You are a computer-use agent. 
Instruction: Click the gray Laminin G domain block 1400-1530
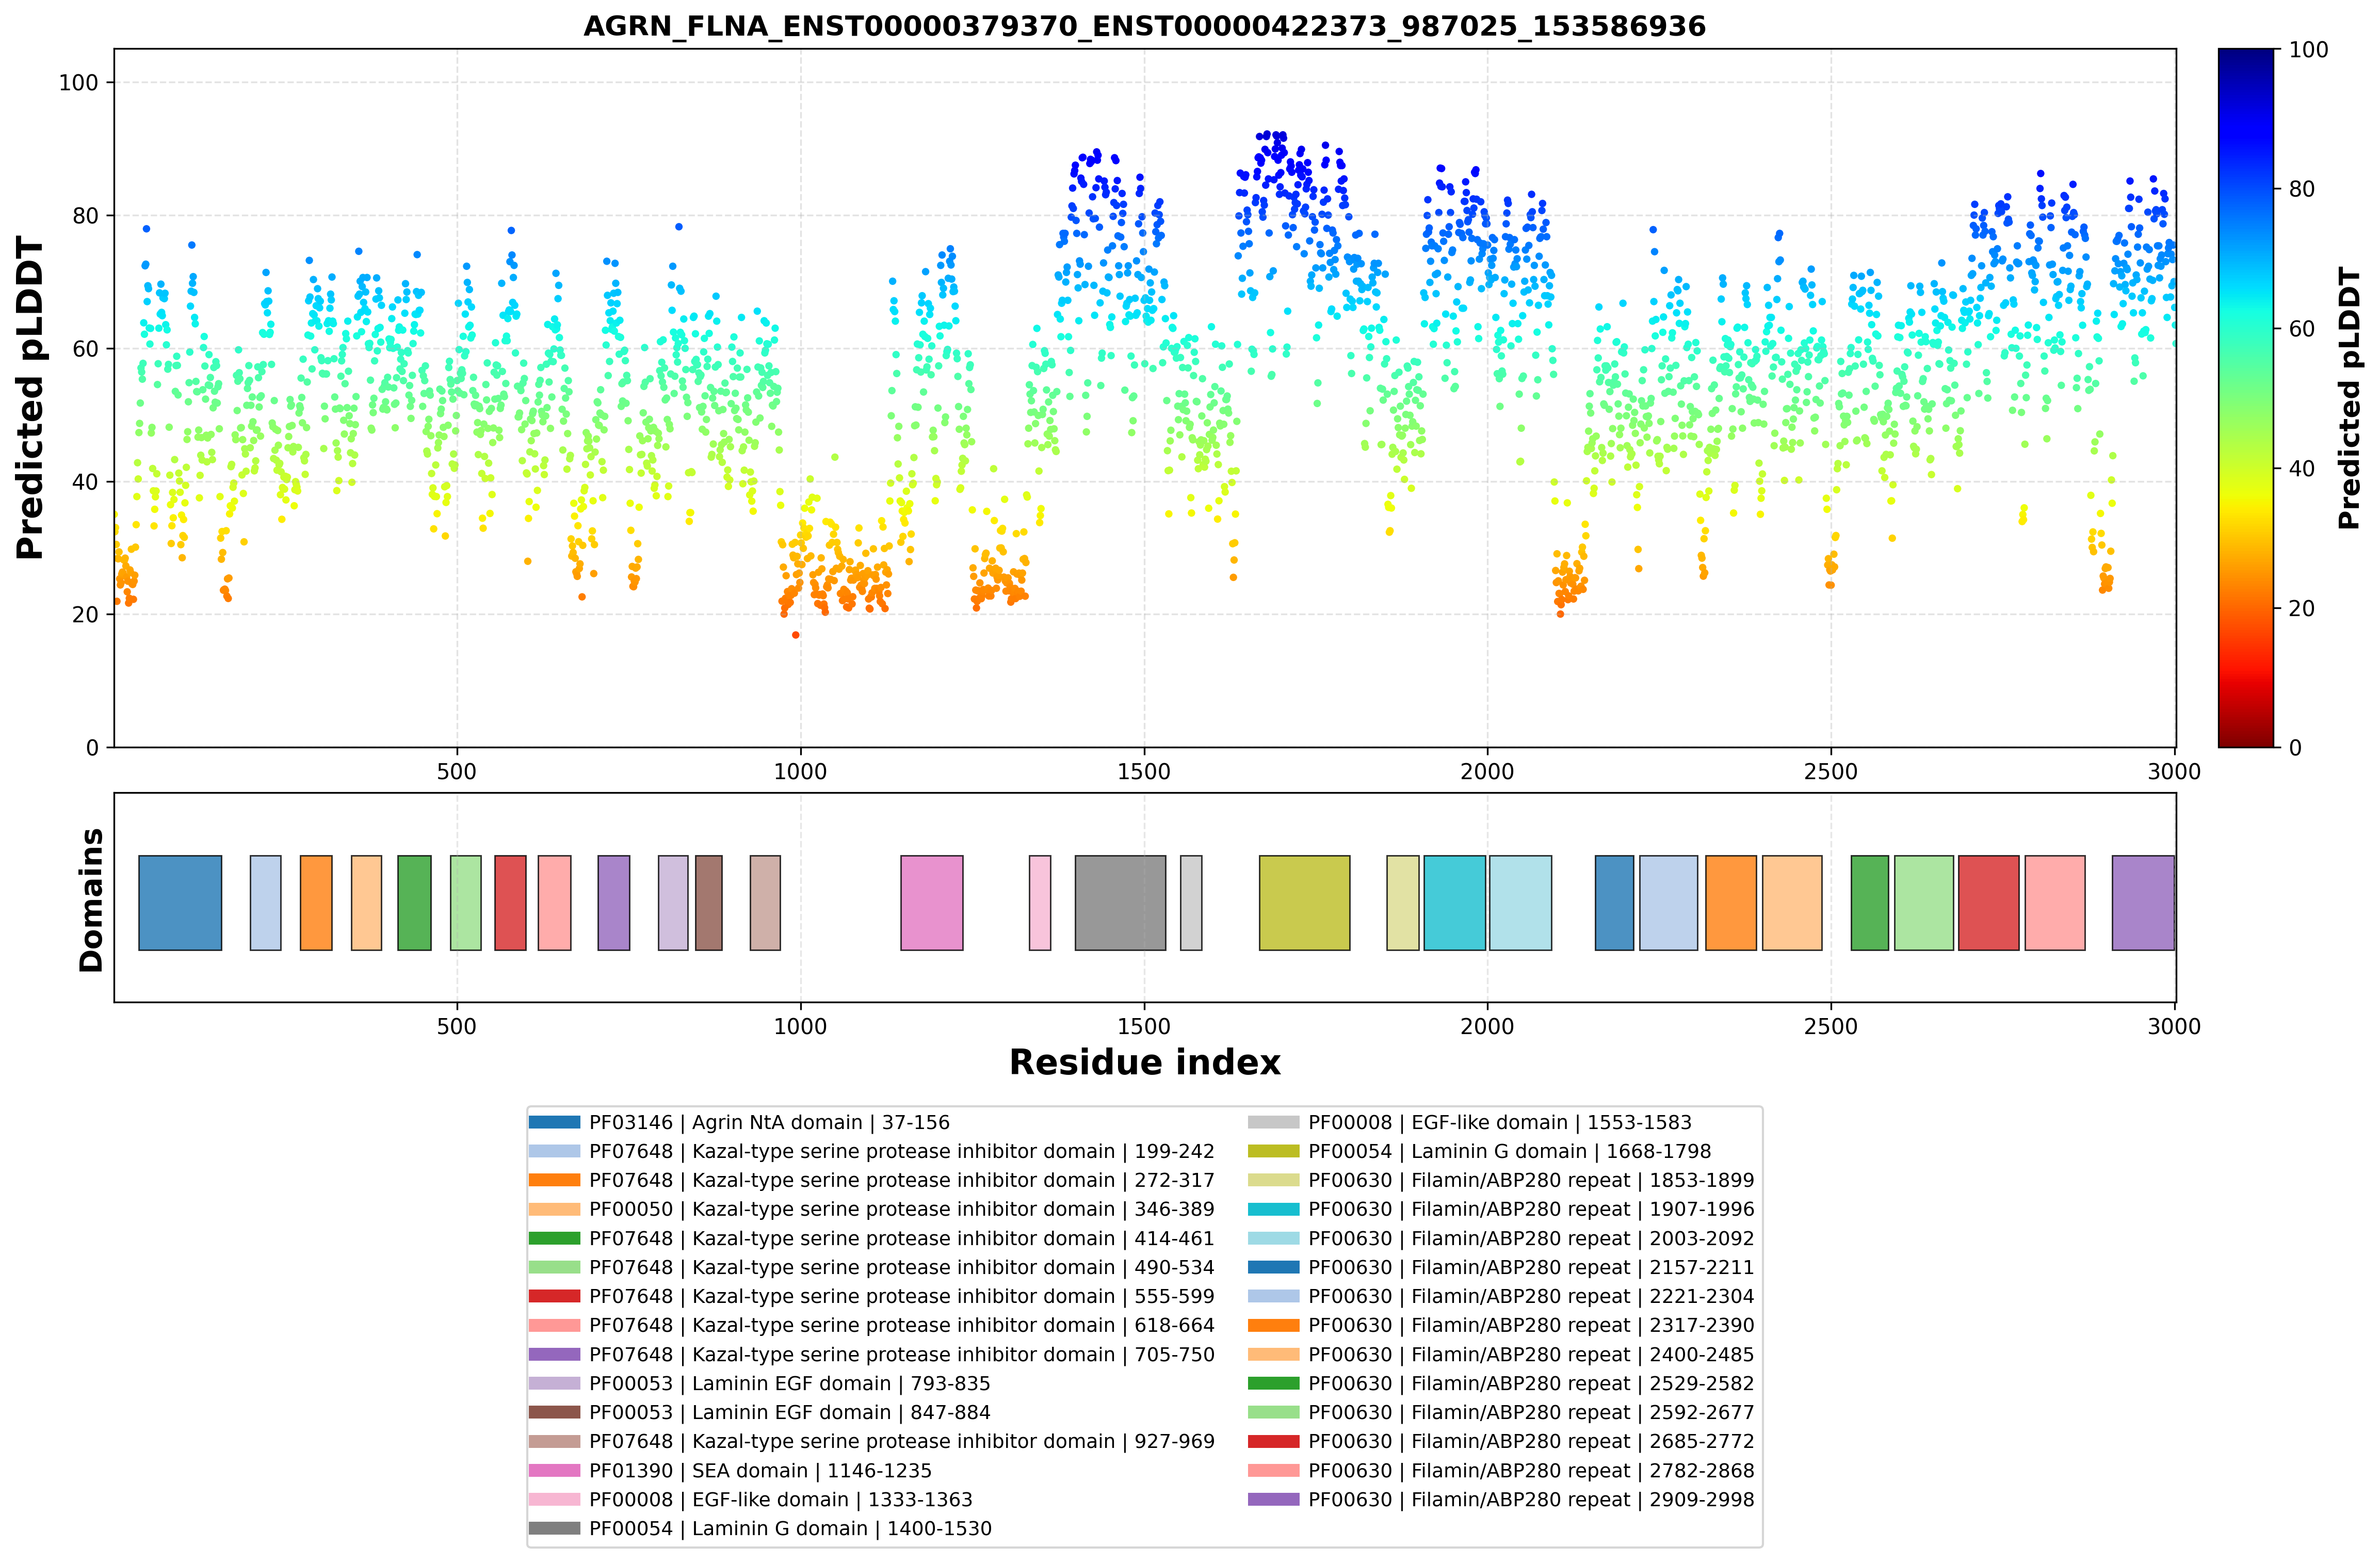pos(1120,902)
